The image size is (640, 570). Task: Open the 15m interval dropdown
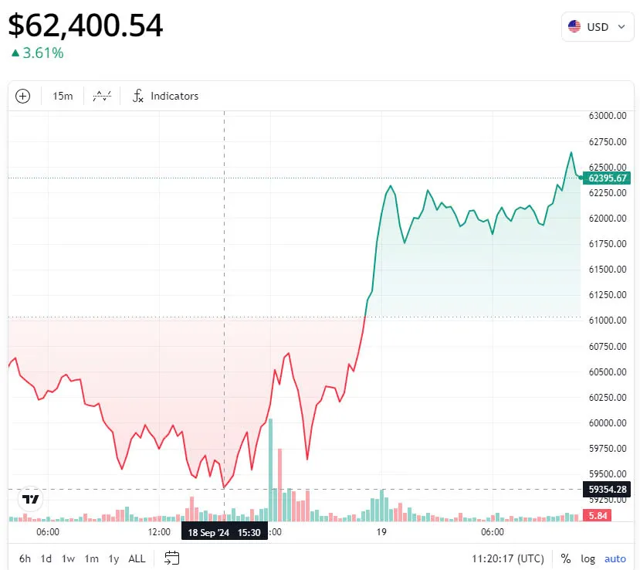pos(63,97)
